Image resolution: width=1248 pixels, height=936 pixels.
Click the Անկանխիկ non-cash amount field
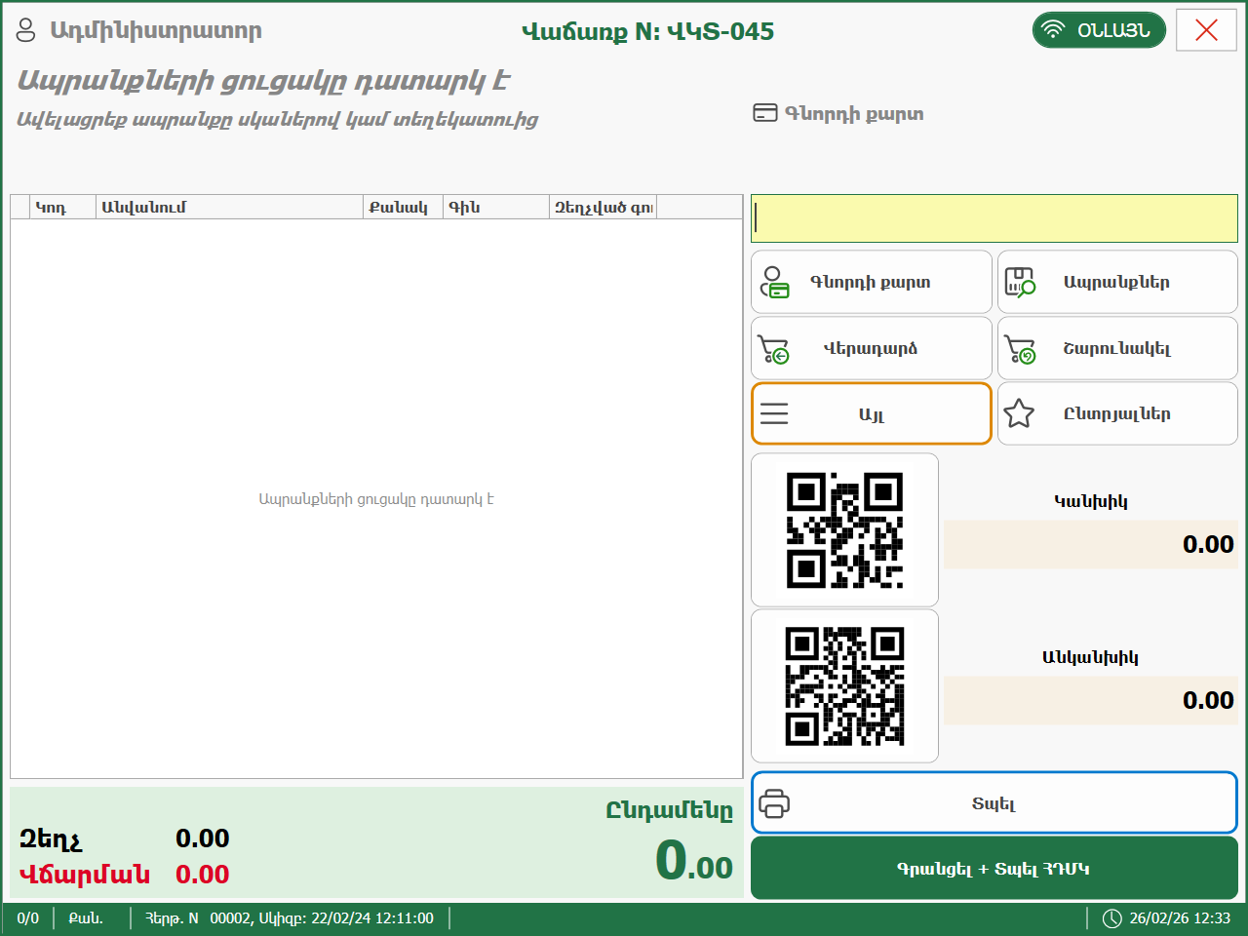pyautogui.click(x=1090, y=700)
